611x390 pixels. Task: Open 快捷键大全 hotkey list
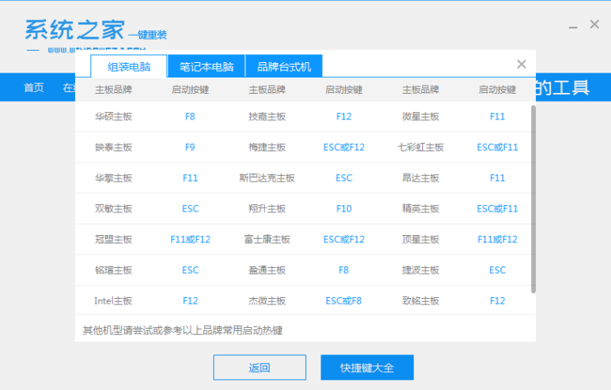pyautogui.click(x=366, y=367)
